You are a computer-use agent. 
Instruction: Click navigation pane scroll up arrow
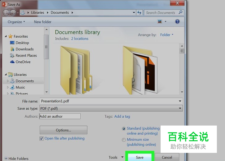pyautogui.click(x=46, y=30)
